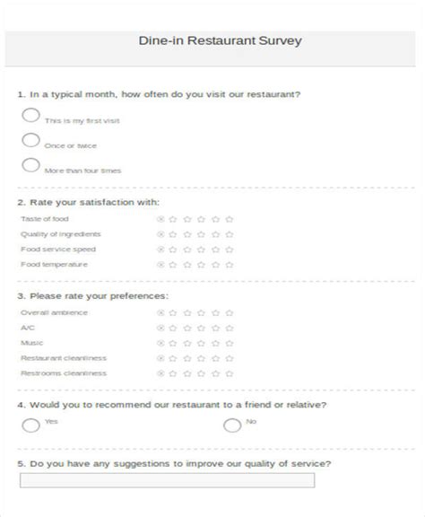Click the suggestions text input field
The height and width of the screenshot is (517, 425).
(167, 480)
